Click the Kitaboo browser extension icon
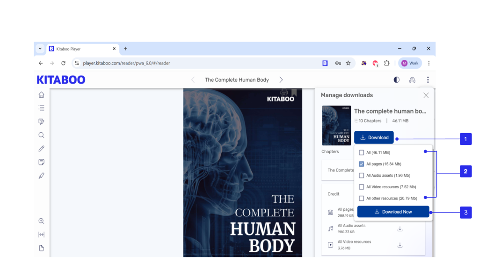 325,63
